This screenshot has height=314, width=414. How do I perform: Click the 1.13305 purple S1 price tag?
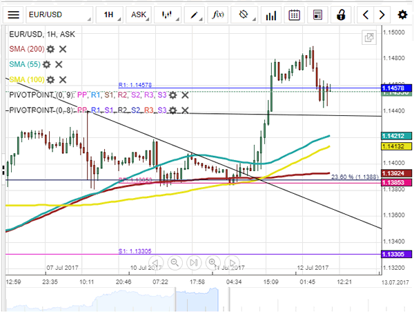point(397,255)
